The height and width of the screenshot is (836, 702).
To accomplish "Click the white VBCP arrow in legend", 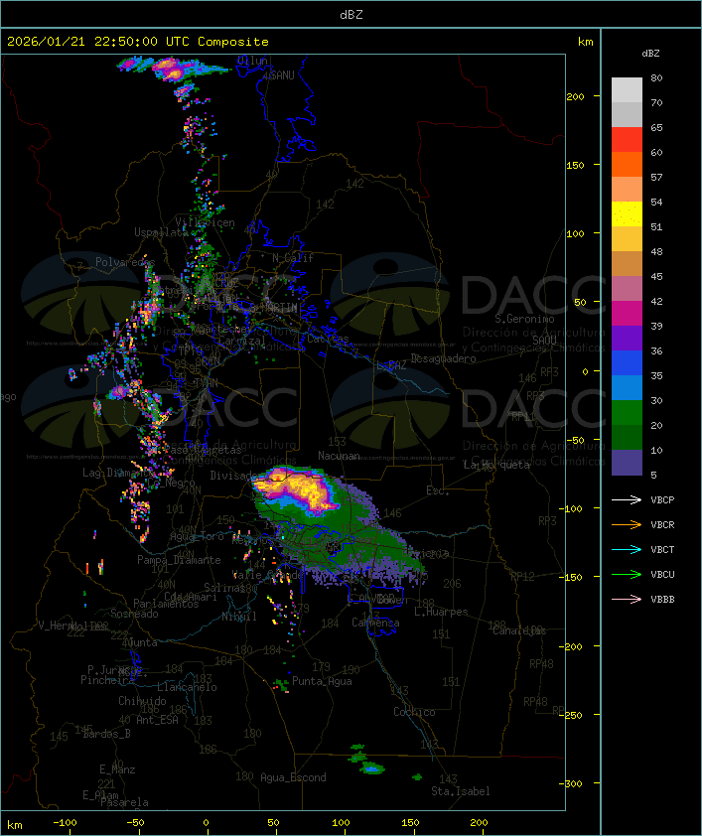I will click(x=627, y=499).
